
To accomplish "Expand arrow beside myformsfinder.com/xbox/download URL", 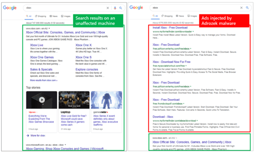I will [197, 121].
